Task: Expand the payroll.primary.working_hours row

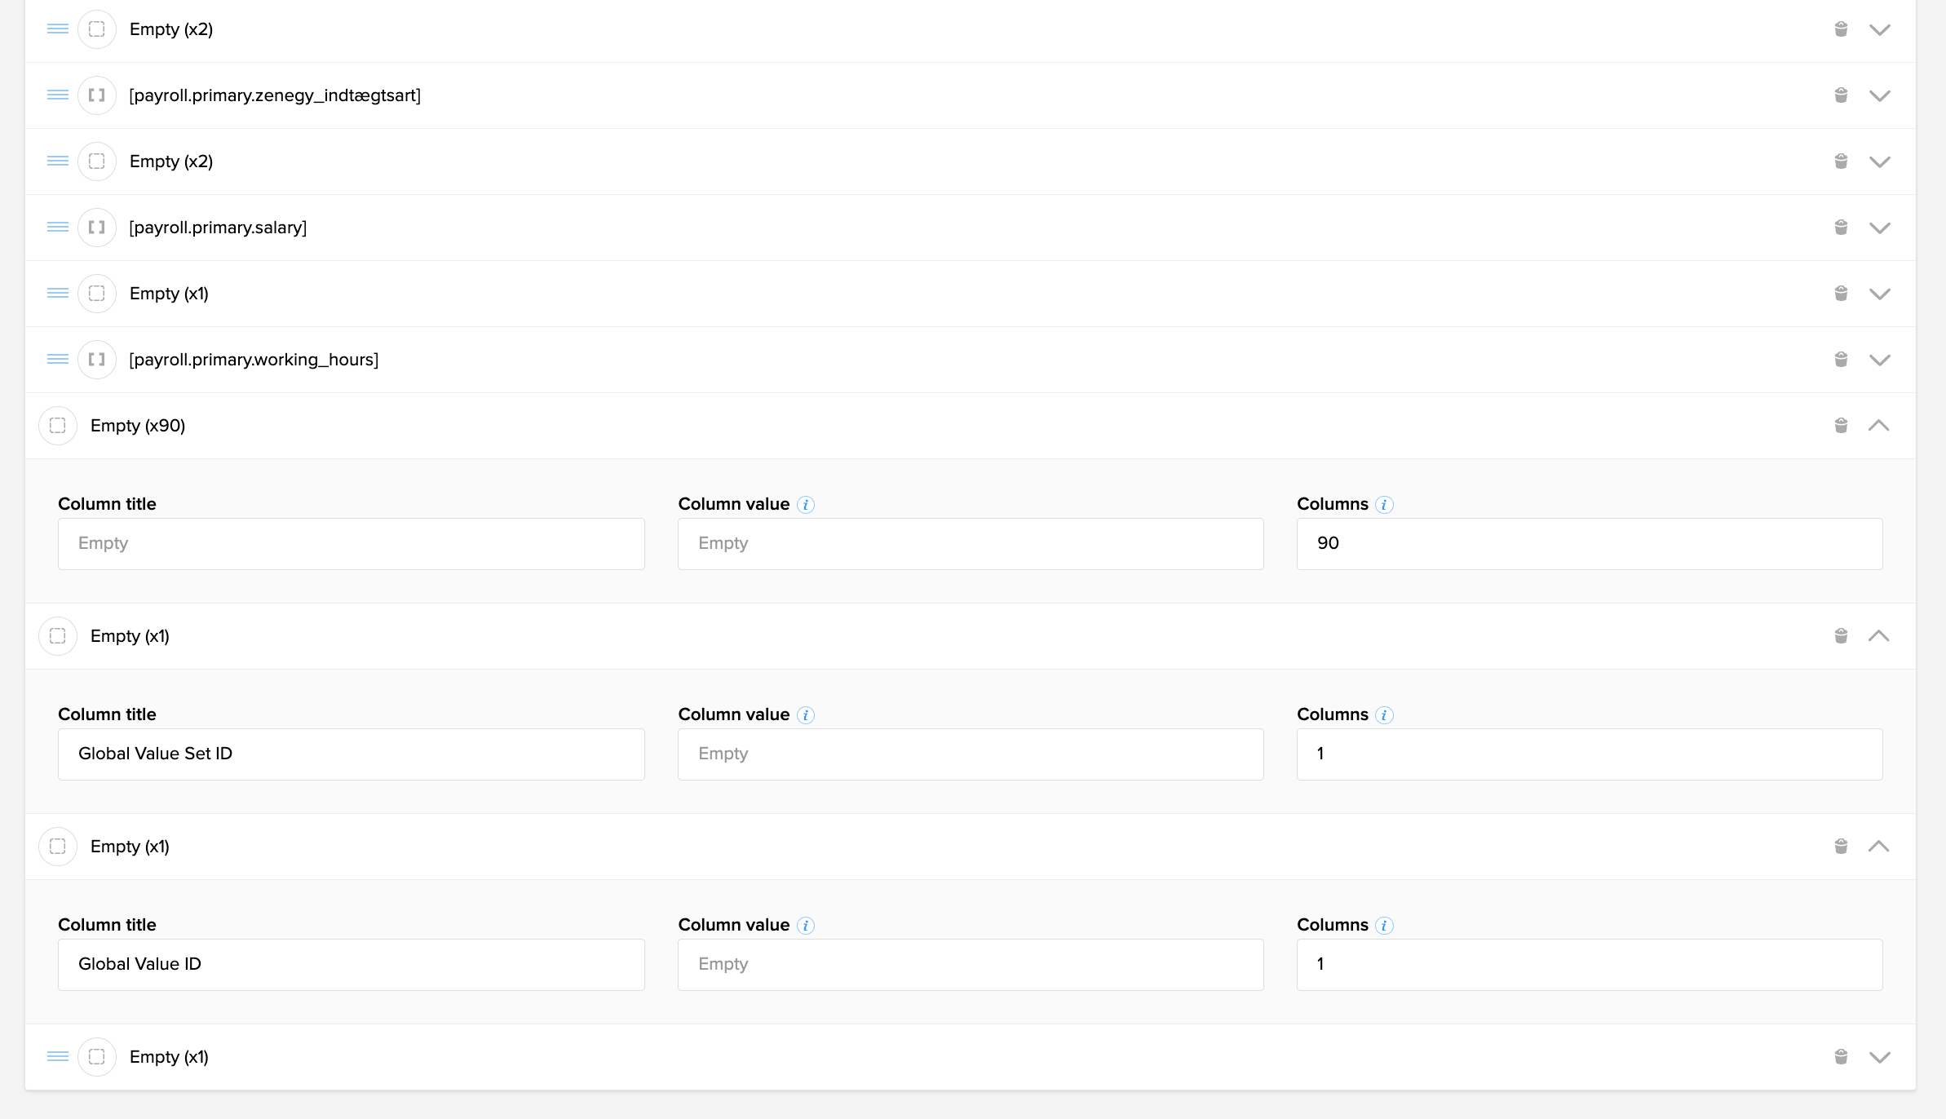Action: coord(1879,360)
